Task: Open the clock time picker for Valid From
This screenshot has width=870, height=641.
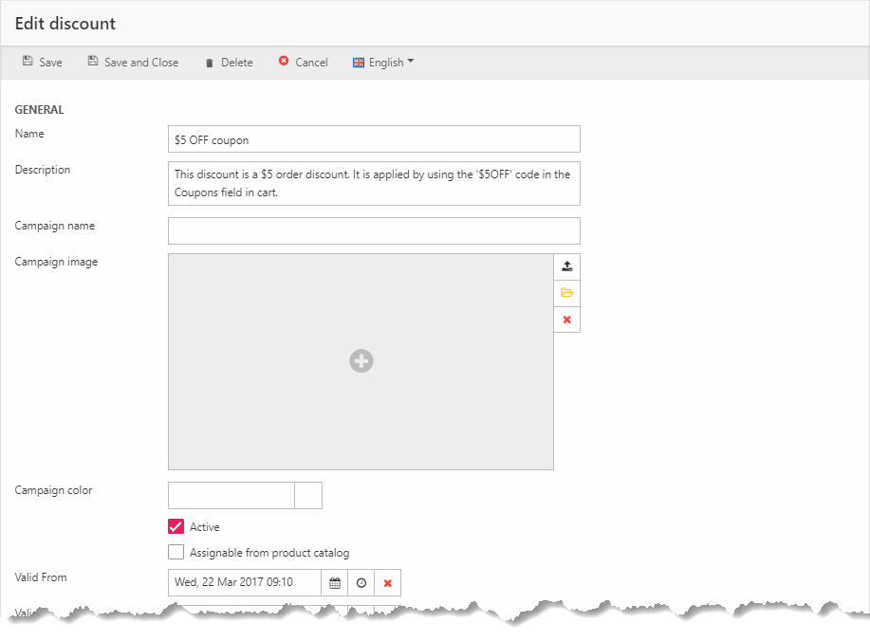Action: tap(361, 583)
